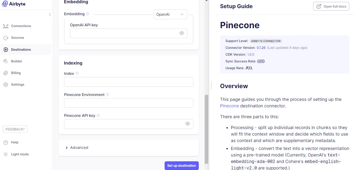The width and height of the screenshot is (359, 170).
Task: Click the "Last updated 4 days ago" text
Action: pos(287,48)
